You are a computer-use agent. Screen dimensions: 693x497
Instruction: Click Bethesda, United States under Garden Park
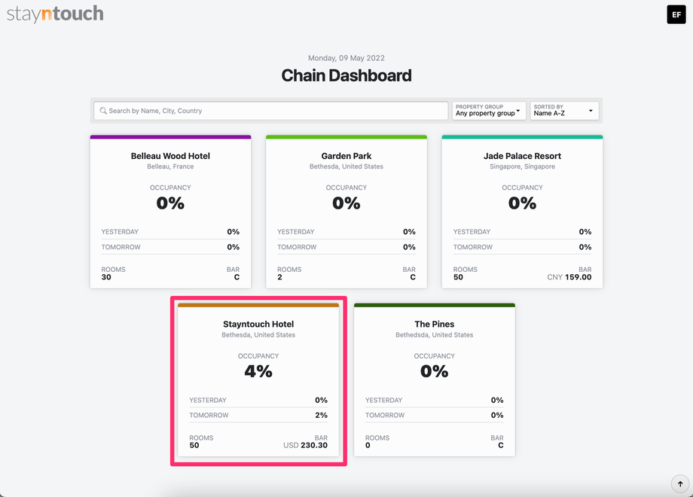(x=346, y=166)
